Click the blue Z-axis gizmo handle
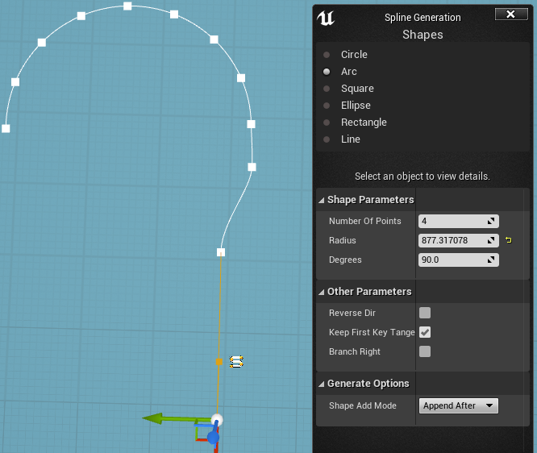 click(213, 437)
